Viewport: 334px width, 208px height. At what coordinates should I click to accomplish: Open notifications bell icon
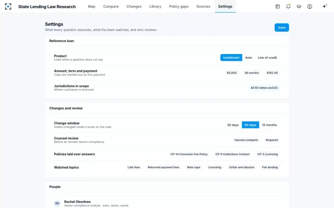288,6
